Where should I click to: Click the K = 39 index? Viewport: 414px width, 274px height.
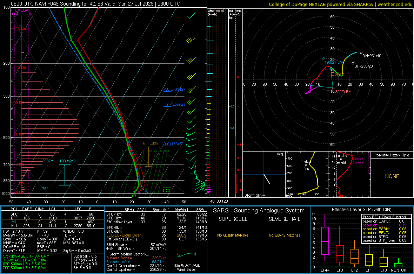pos(42,231)
